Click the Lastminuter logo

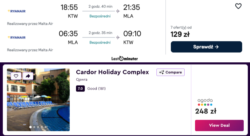tap(125, 59)
